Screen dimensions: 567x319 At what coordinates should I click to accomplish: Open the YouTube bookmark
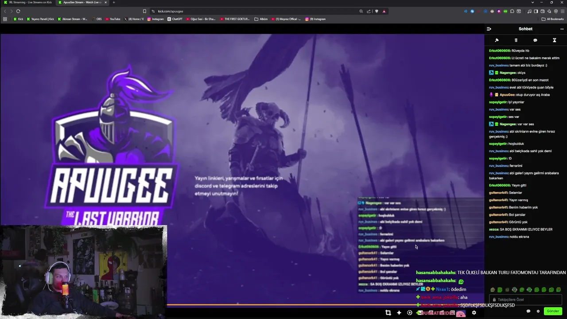coord(113,19)
